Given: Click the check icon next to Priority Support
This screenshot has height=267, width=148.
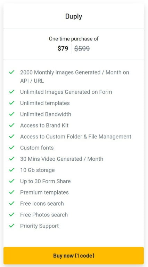Looking at the screenshot, I should 11,226.
